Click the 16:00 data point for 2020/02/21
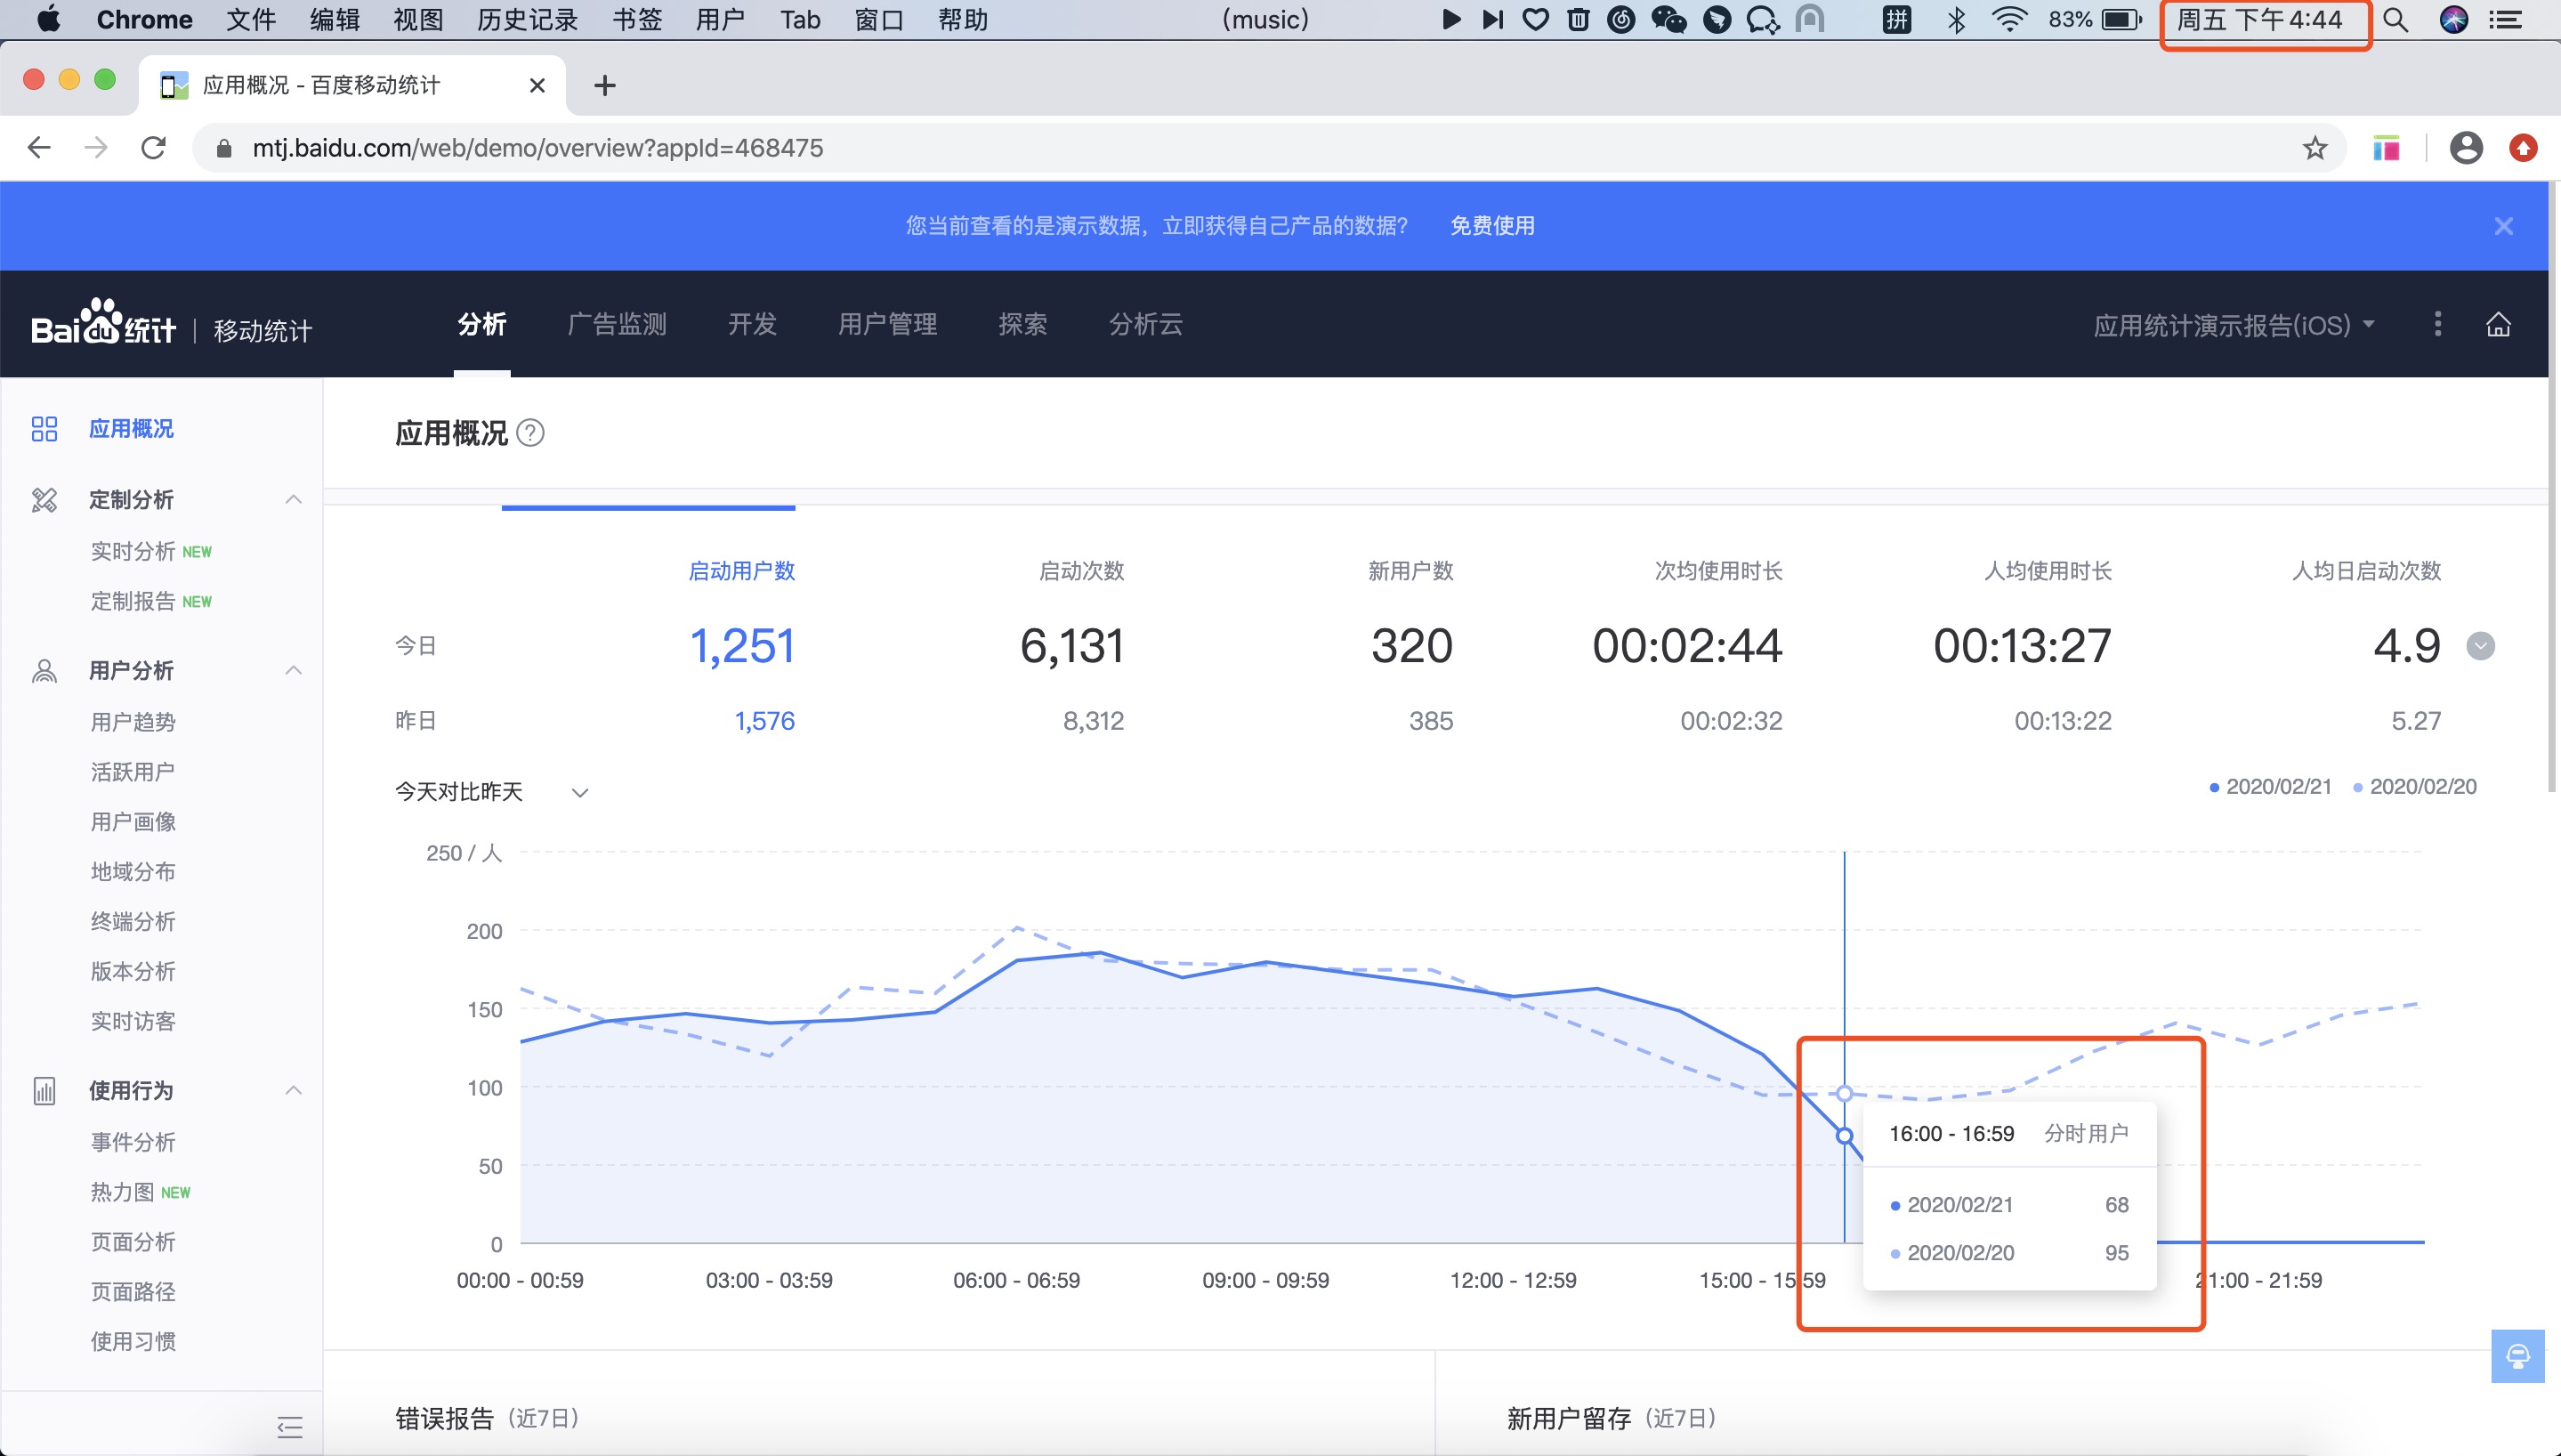The height and width of the screenshot is (1456, 2561). click(x=1845, y=1136)
